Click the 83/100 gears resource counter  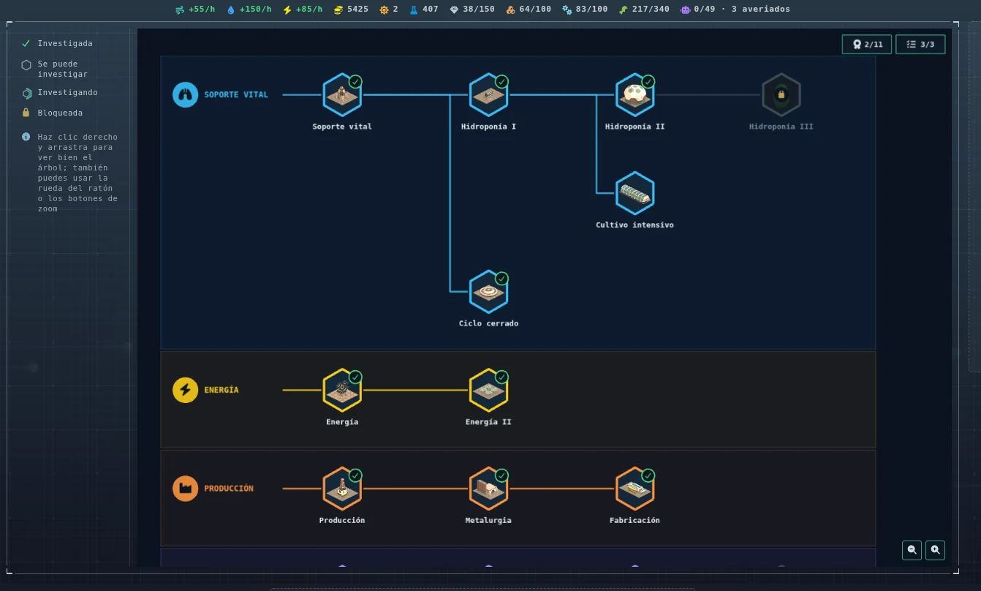tap(585, 10)
